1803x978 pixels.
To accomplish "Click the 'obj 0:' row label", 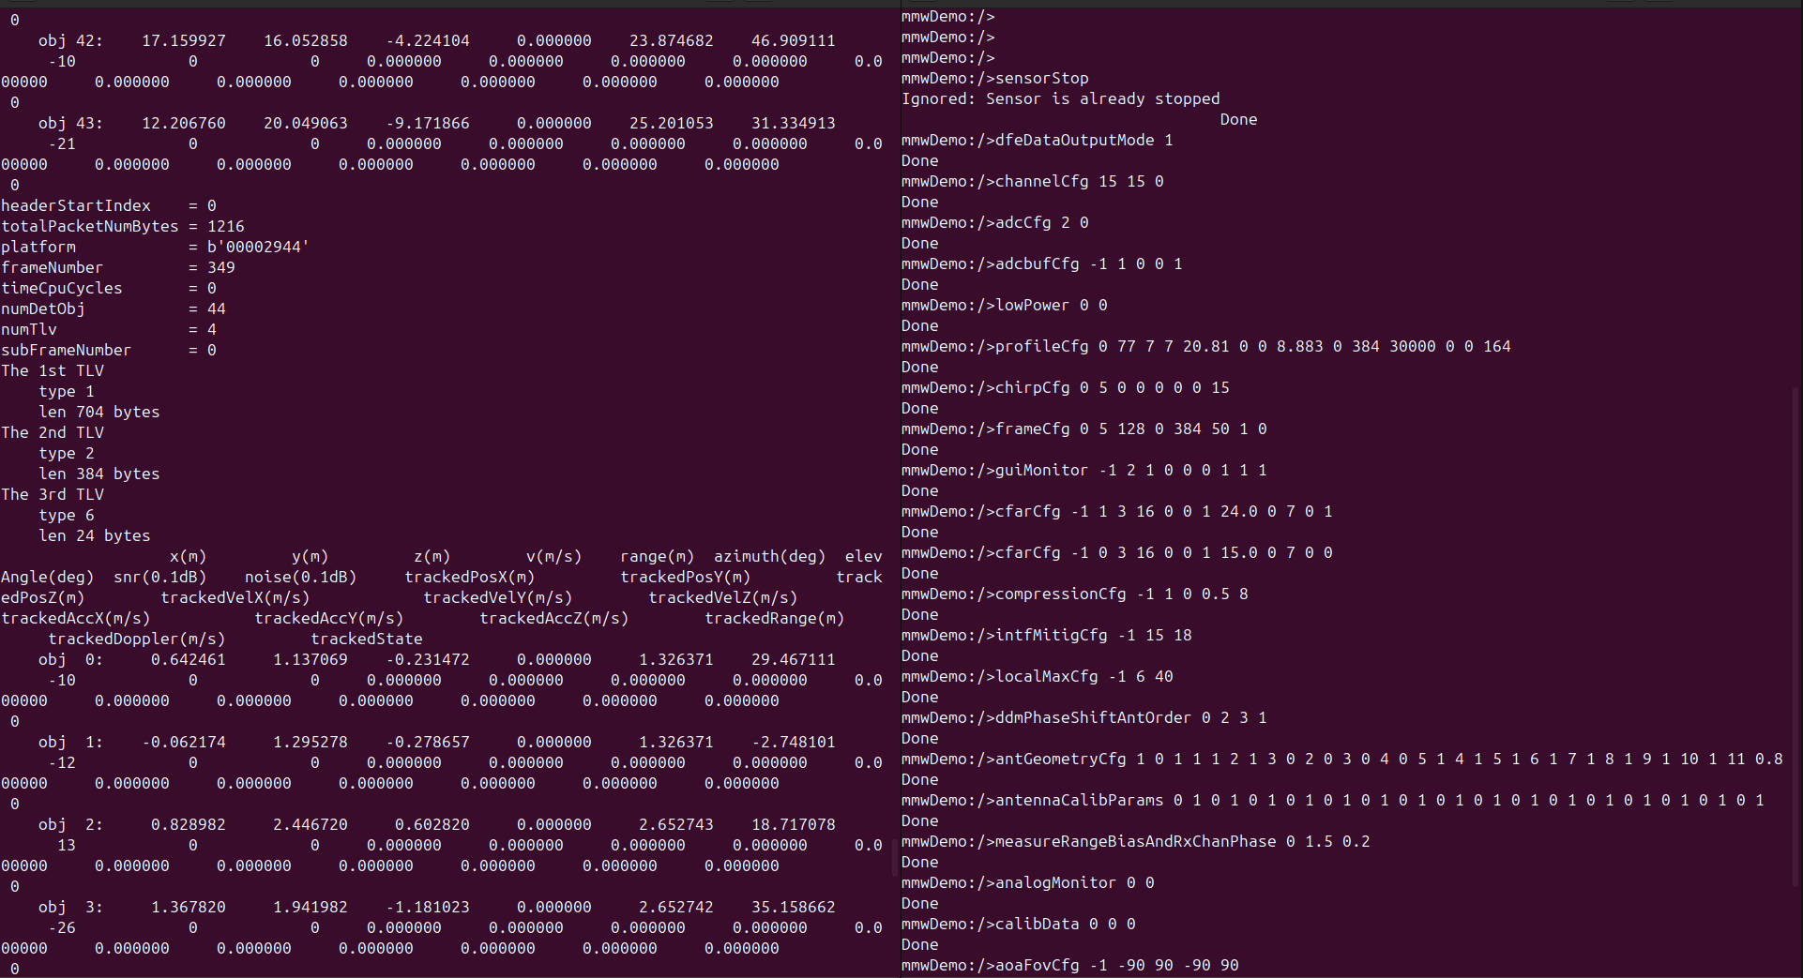I will 71,660.
